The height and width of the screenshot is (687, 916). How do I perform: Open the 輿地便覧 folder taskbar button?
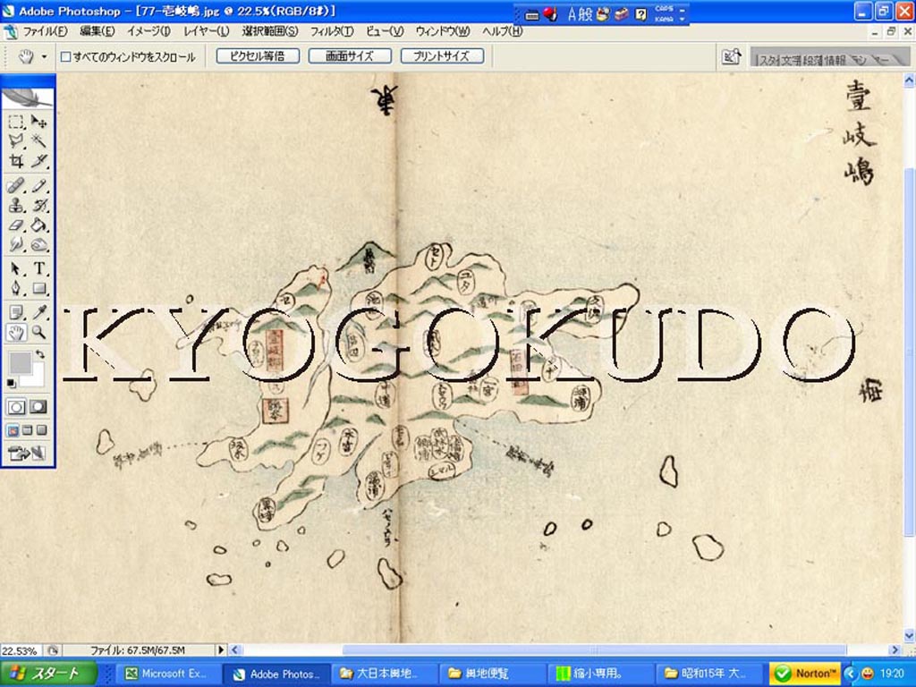[x=493, y=674]
